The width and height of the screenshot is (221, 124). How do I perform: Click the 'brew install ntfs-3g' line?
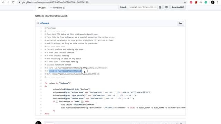57,55
